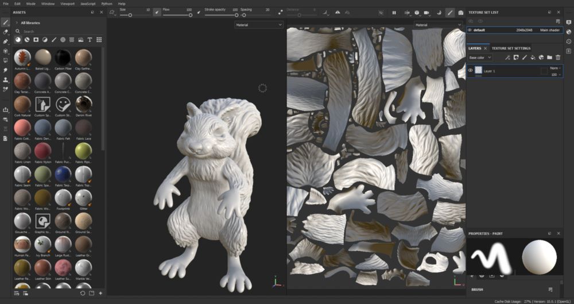This screenshot has height=304, width=574.
Task: Filter assets by Textures icon
Action: click(72, 40)
